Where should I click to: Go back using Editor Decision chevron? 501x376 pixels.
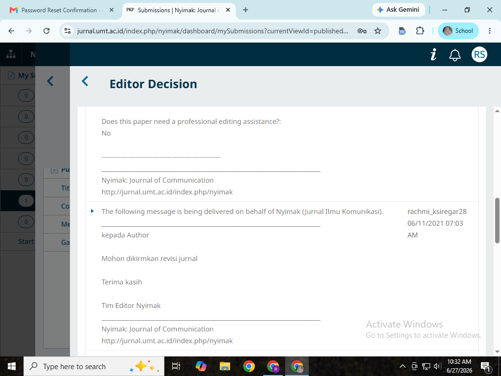[x=85, y=81]
